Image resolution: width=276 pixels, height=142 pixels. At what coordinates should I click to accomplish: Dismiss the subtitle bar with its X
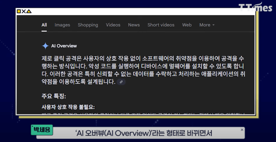242,130
